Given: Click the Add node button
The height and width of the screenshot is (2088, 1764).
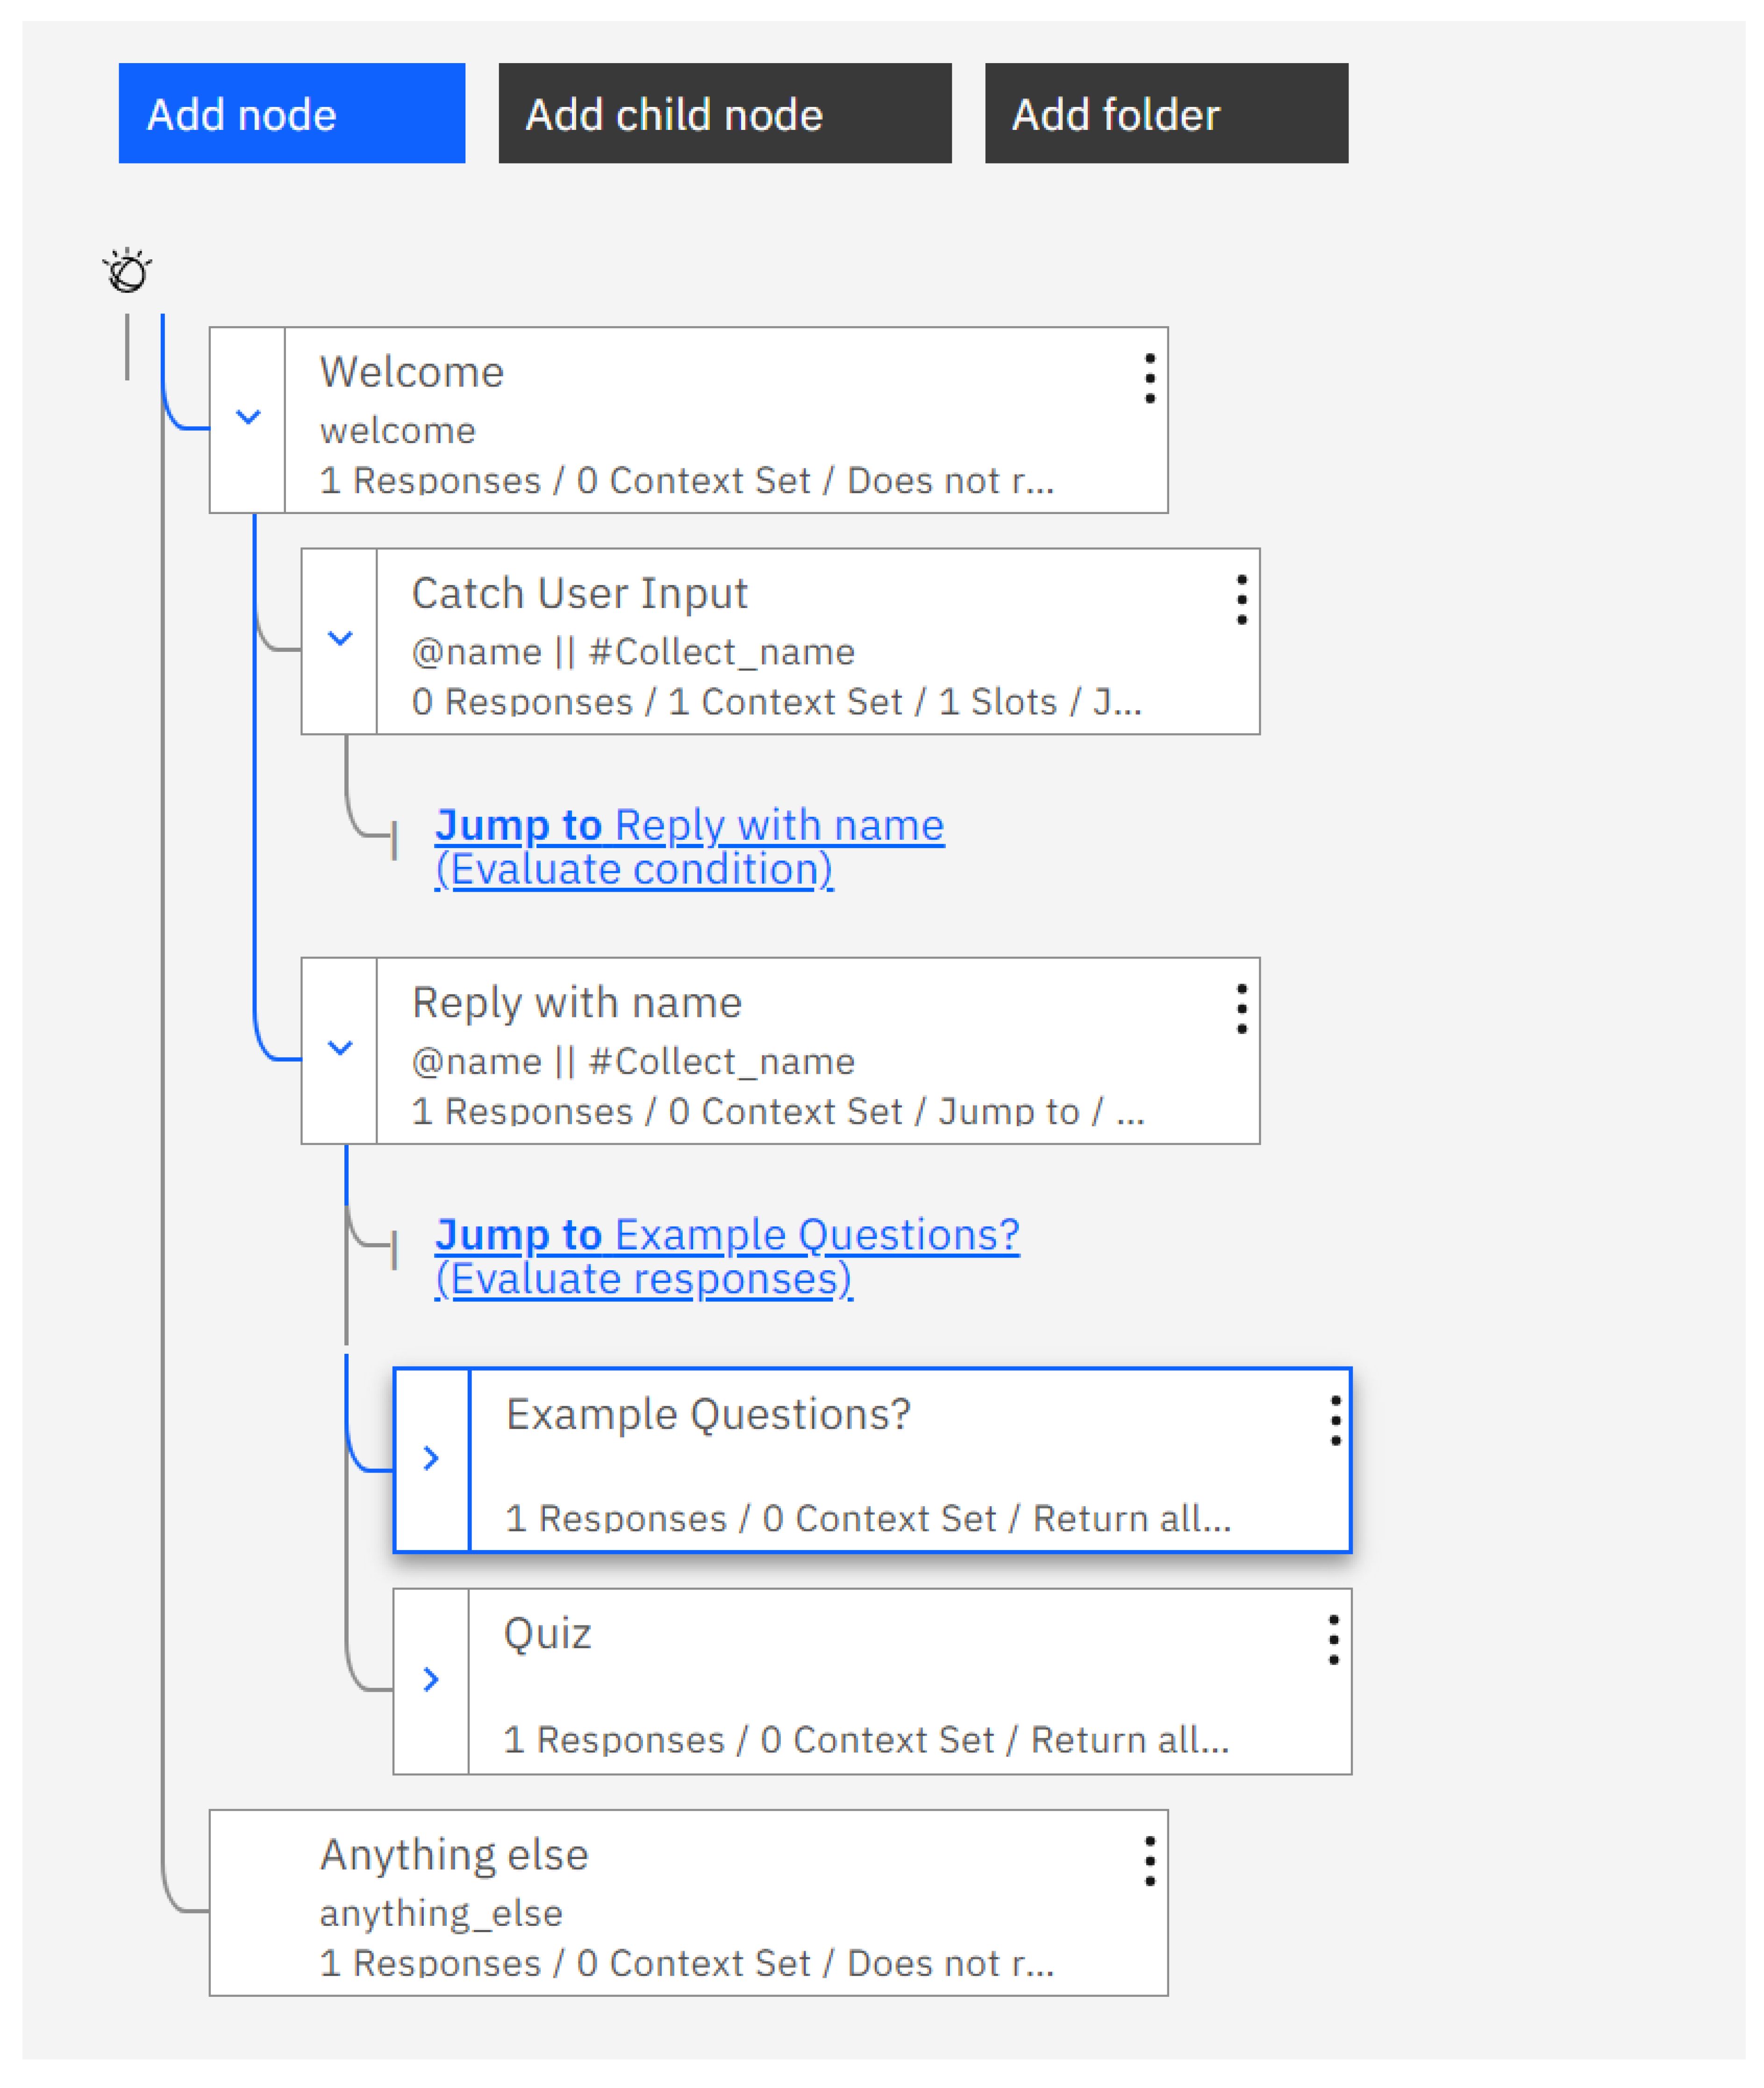Looking at the screenshot, I should point(291,114).
